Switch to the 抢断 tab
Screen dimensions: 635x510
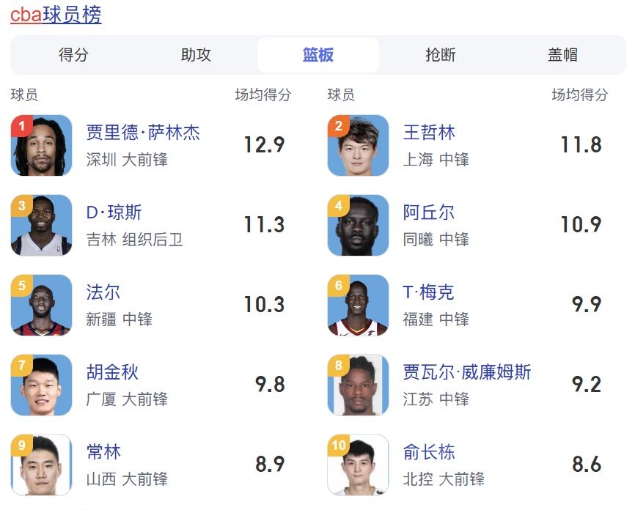point(441,55)
